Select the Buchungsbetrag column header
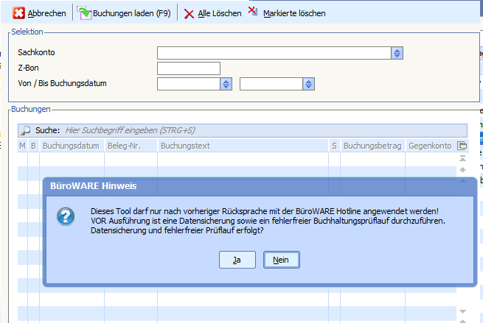The width and height of the screenshot is (483, 323). pyautogui.click(x=372, y=146)
